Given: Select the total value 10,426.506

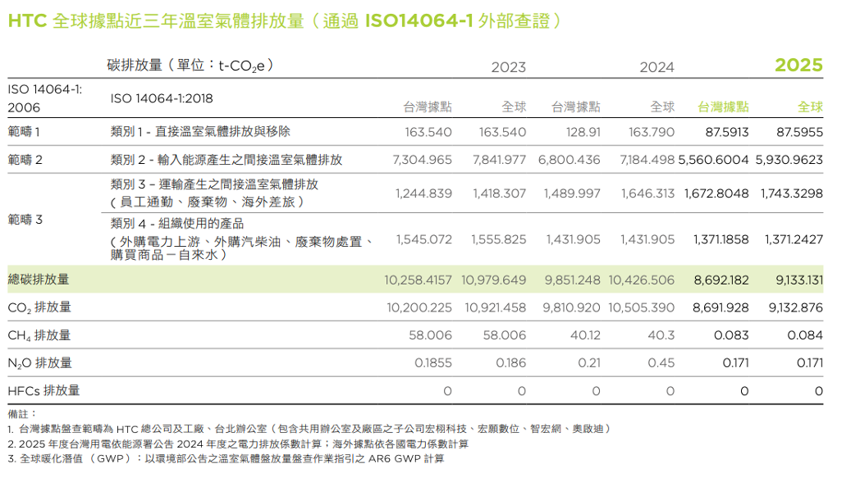Looking at the screenshot, I should point(642,280).
